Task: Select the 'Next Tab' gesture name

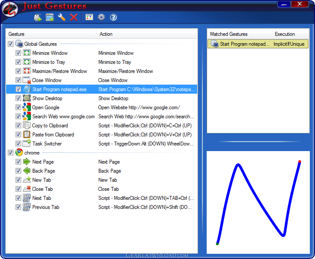Action: click(42, 198)
